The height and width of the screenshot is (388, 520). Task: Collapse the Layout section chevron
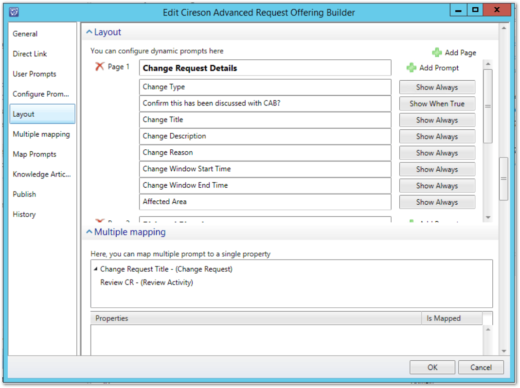tap(89, 32)
